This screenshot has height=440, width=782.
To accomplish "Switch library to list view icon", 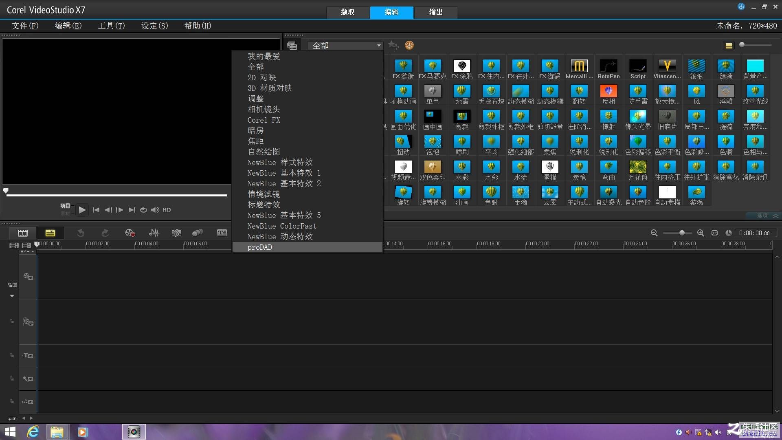I will click(x=729, y=45).
